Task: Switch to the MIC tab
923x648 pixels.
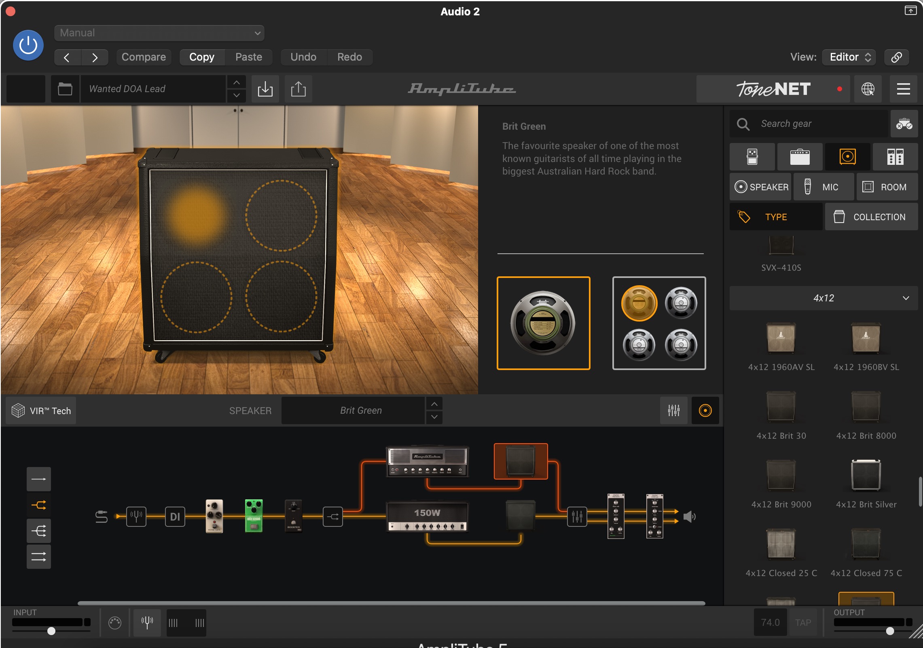Action: (x=824, y=187)
